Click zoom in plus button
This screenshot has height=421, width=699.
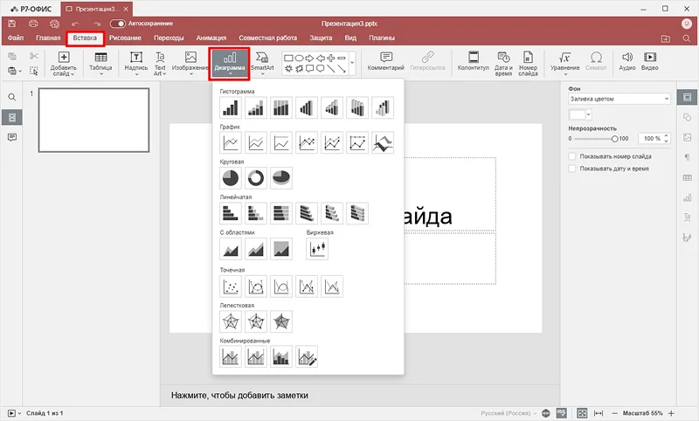[x=671, y=413]
